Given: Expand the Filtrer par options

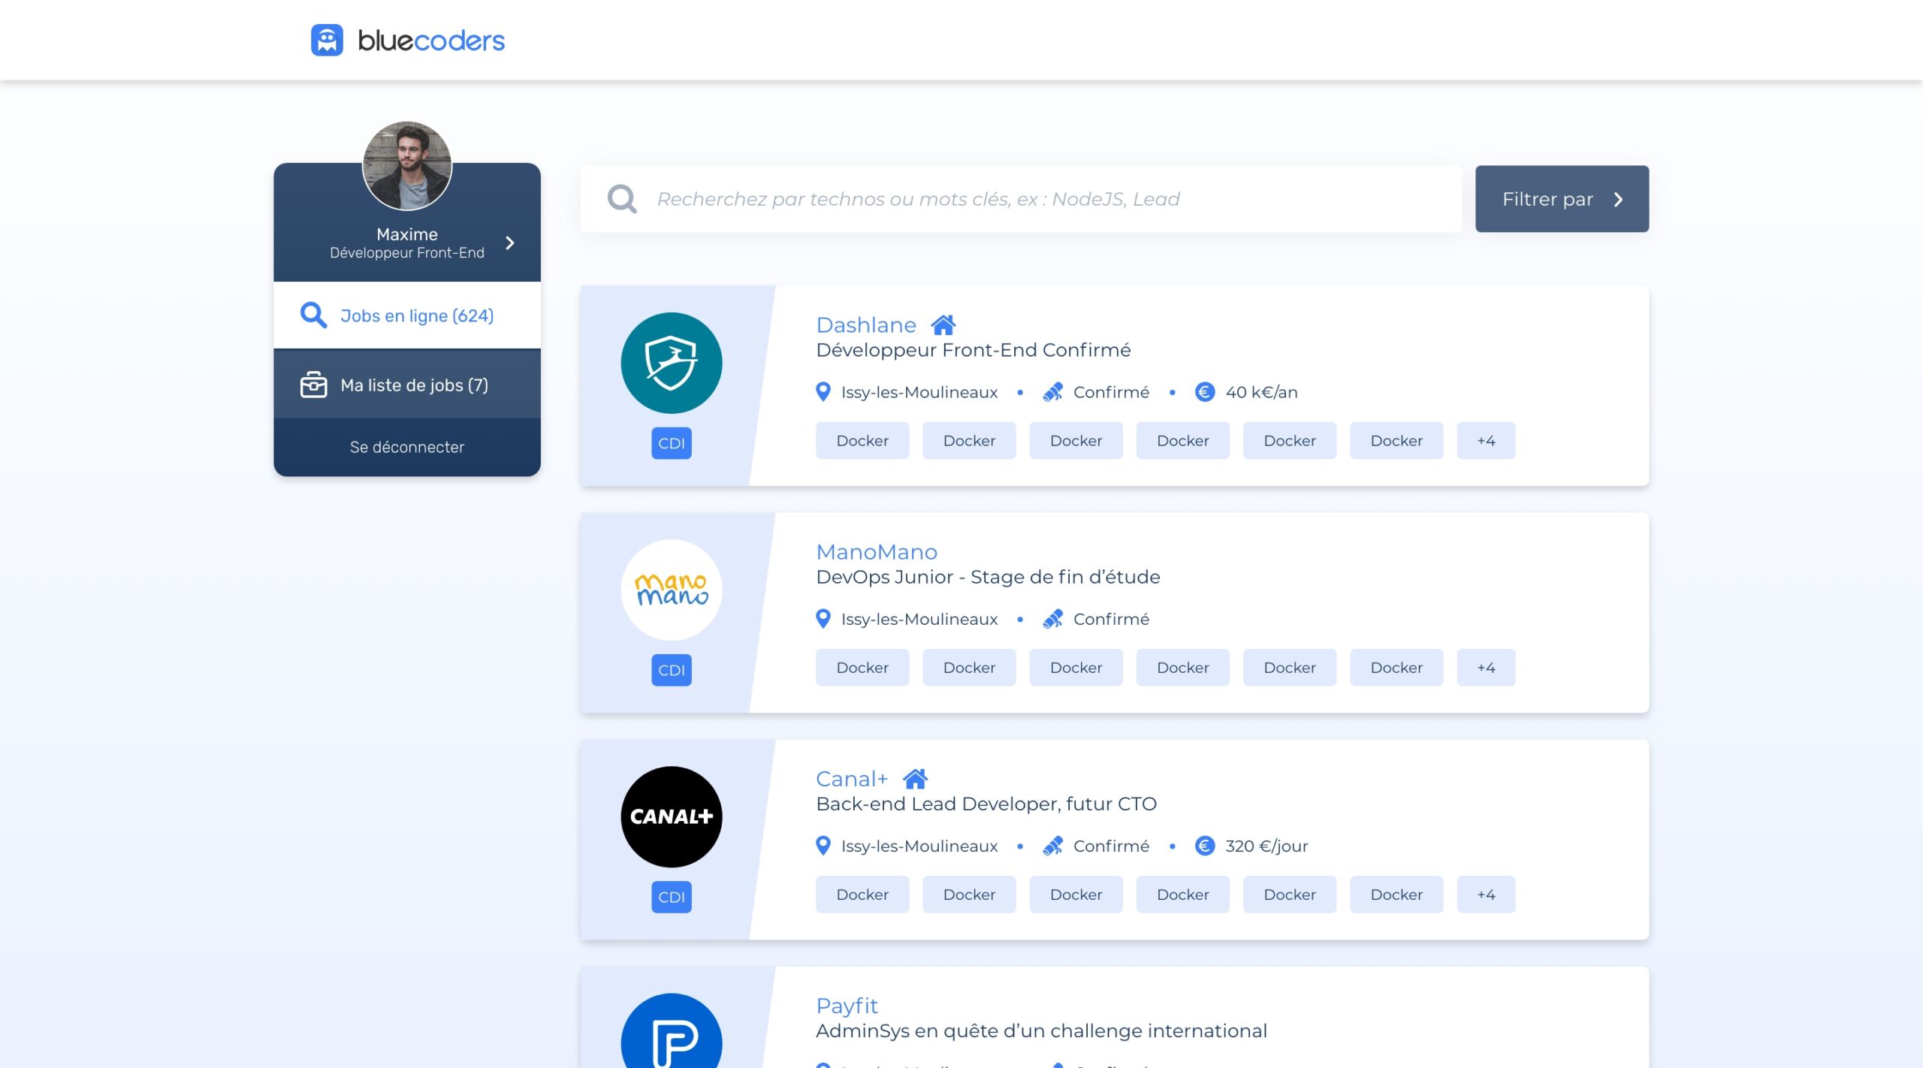Looking at the screenshot, I should coord(1562,199).
